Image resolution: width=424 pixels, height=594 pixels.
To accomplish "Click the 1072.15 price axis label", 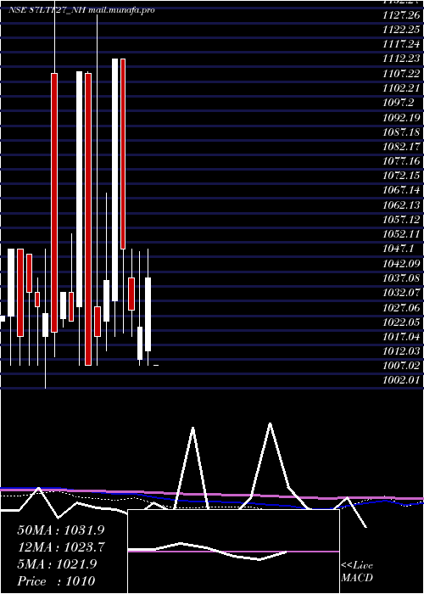I will click(x=401, y=176).
